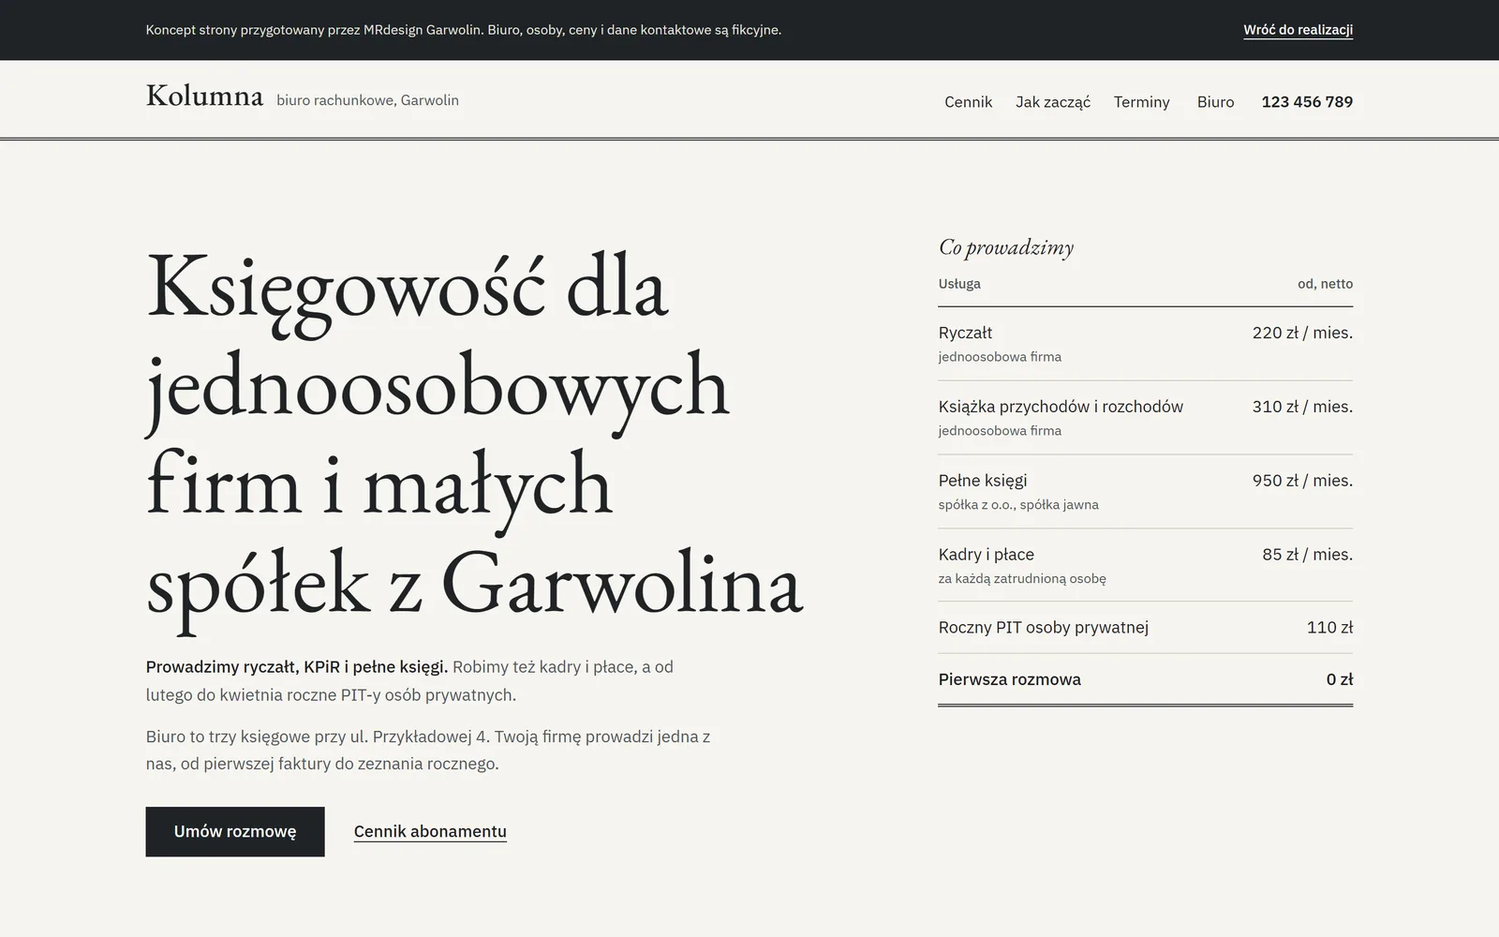The height and width of the screenshot is (937, 1499).
Task: Call phone number 123 456 789
Action: coord(1307,102)
